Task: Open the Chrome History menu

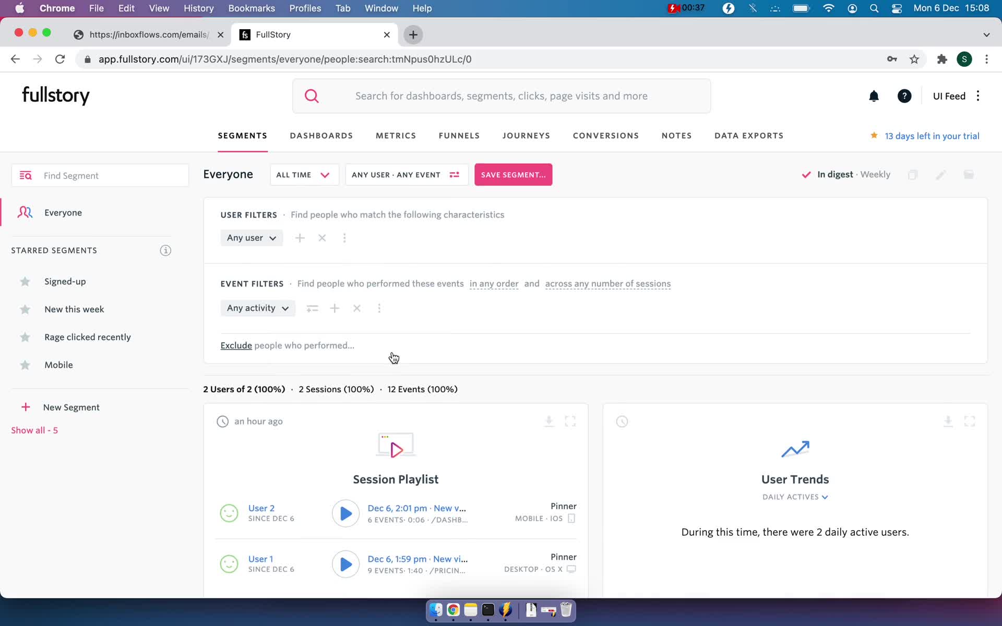Action: (x=198, y=8)
